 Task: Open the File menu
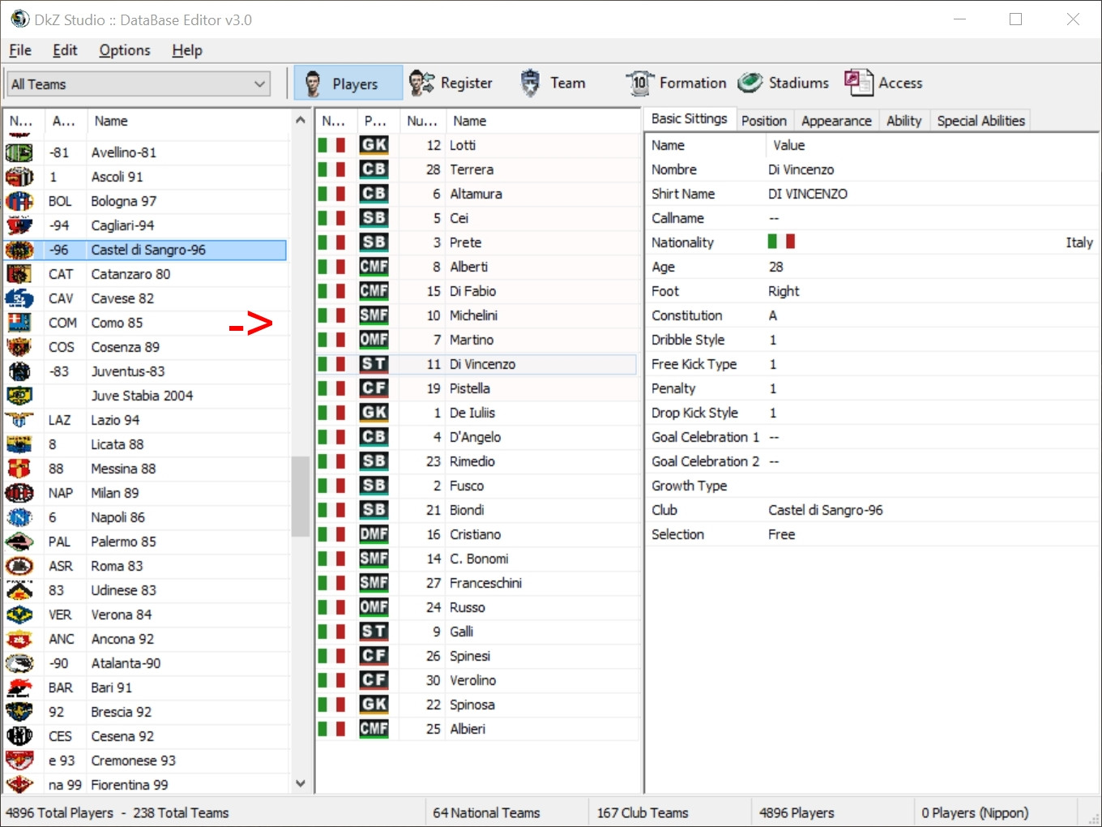20,50
